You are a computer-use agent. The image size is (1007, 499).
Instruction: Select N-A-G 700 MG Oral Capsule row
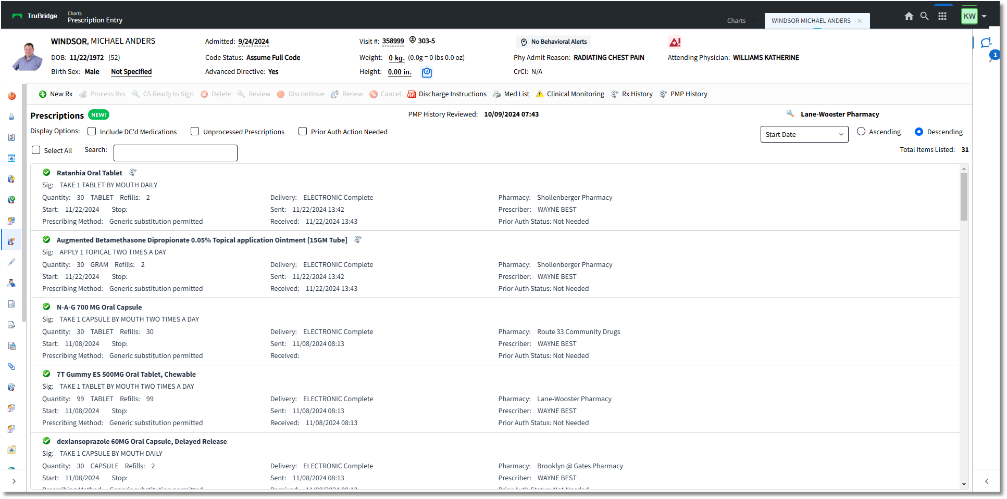coord(495,331)
